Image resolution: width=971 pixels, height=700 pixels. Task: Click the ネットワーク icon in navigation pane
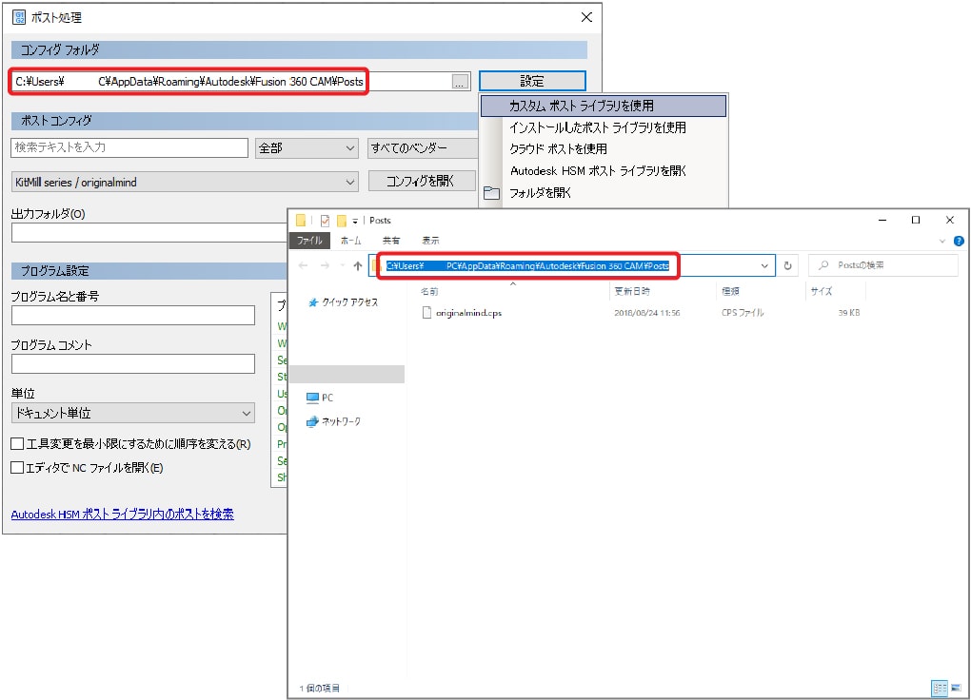point(314,421)
